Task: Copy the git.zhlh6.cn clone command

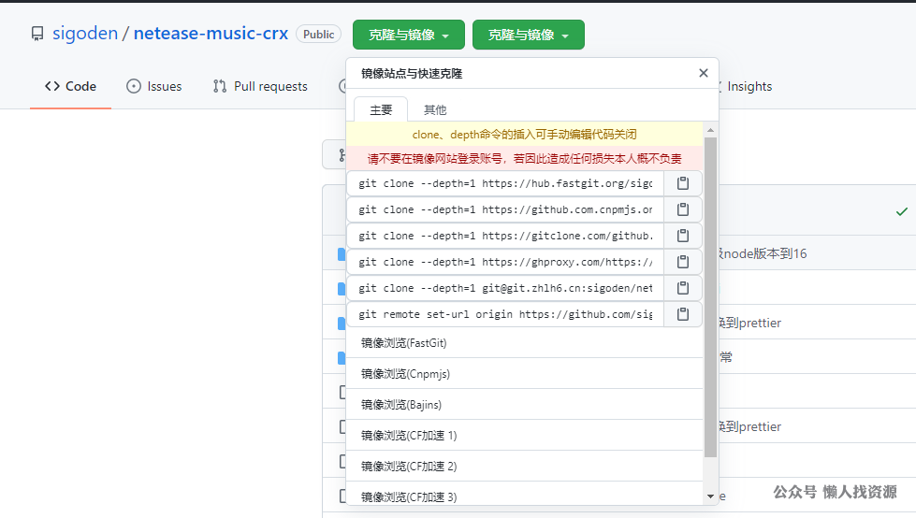Action: tap(682, 288)
